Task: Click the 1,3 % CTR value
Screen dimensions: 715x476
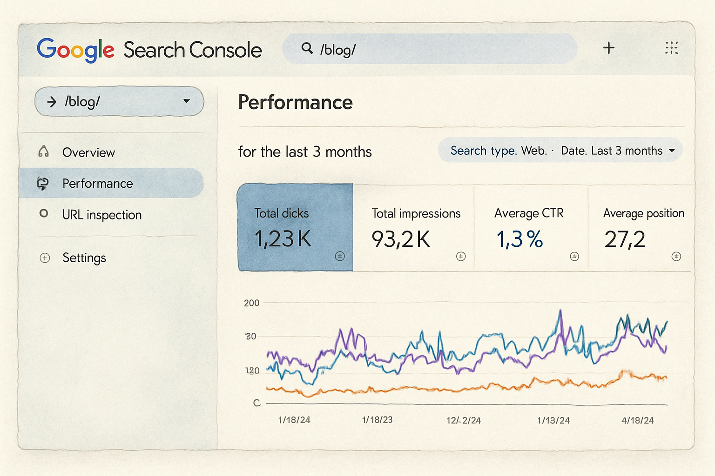Action: pos(519,239)
